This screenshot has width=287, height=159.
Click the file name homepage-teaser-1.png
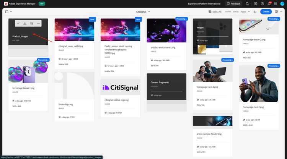coord(23,88)
